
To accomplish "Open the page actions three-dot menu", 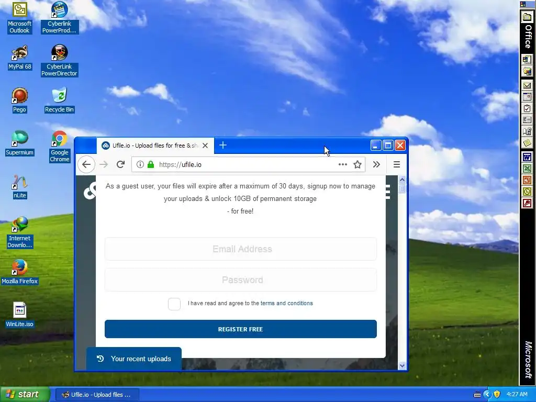I will (x=342, y=164).
